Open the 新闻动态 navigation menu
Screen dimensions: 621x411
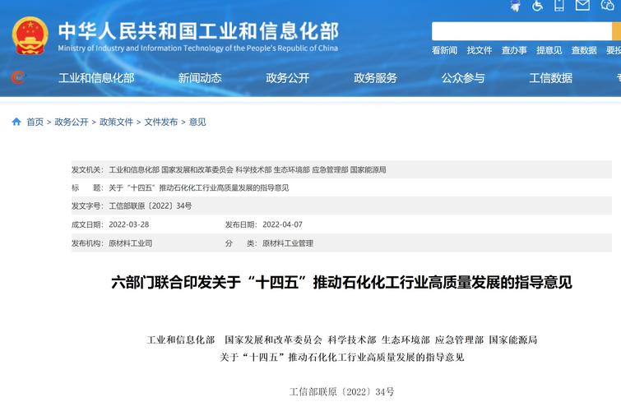[200, 78]
